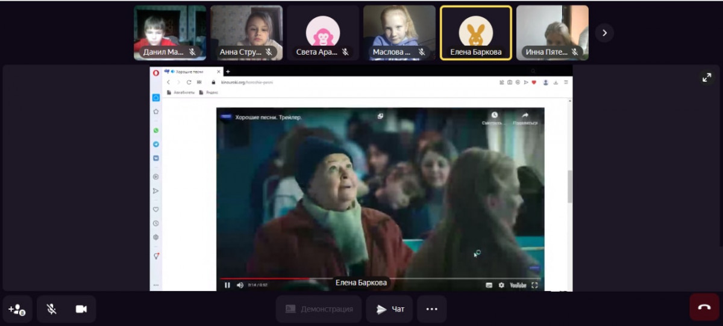Screen dimensions: 723x326
Task: Click the YouTube logo on the player
Action: coord(518,285)
